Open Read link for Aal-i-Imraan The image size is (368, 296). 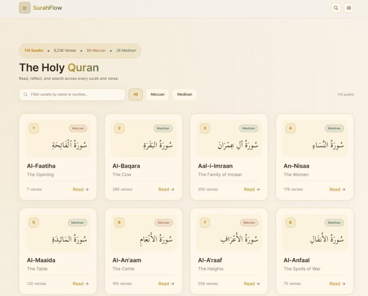coord(252,189)
